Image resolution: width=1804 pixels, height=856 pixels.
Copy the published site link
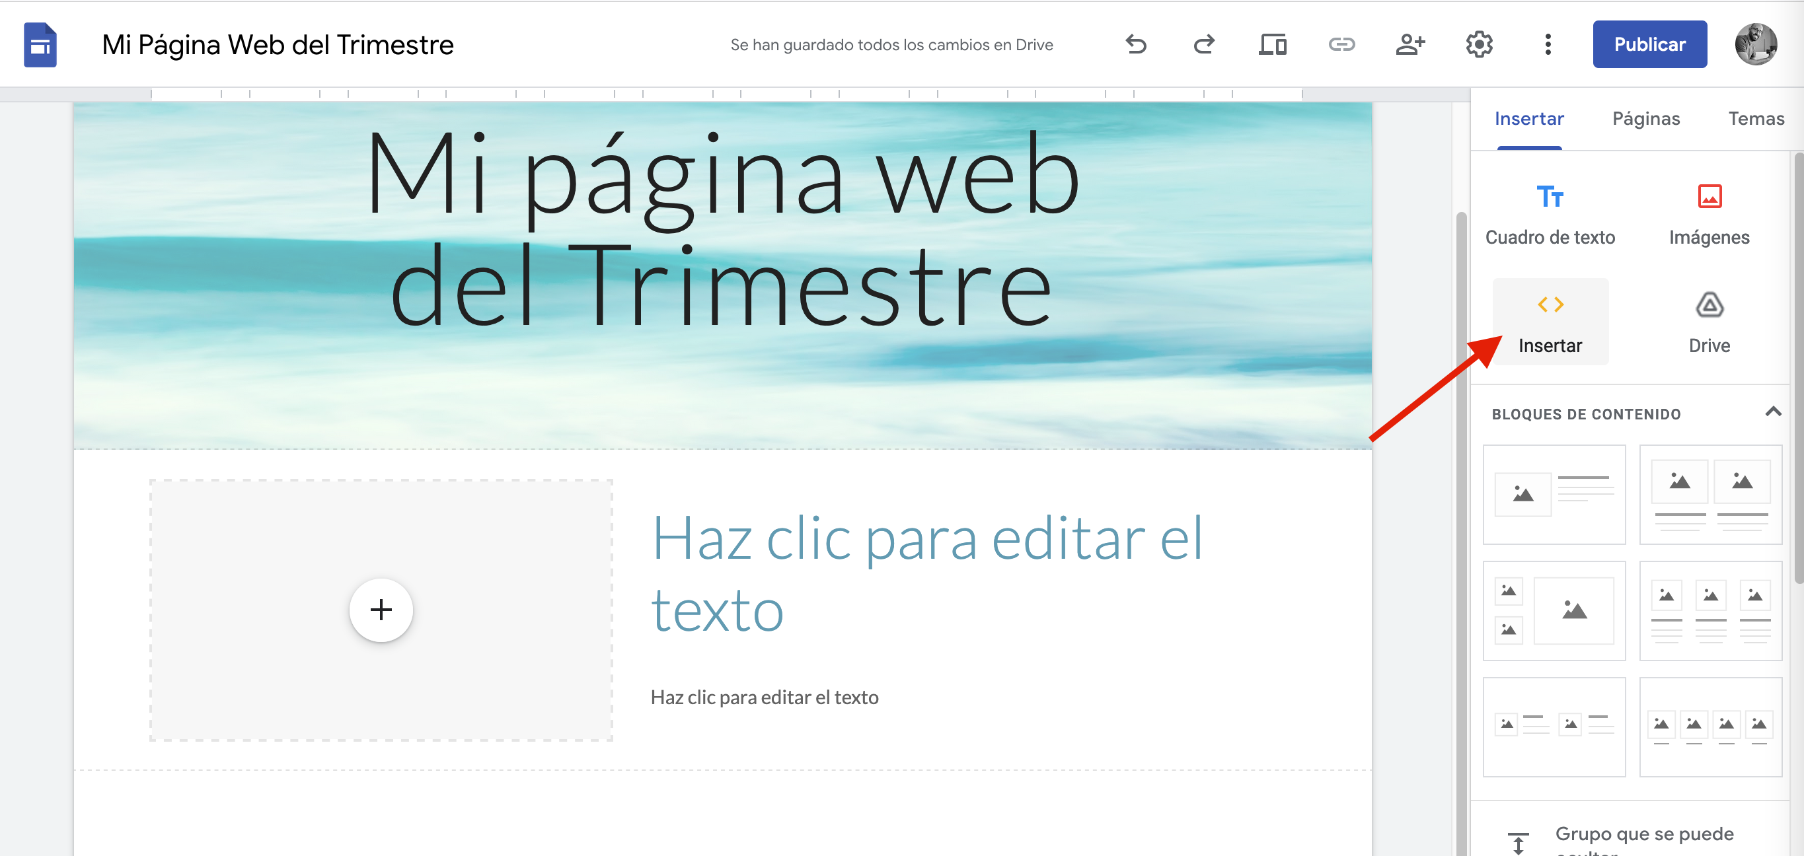pos(1341,44)
